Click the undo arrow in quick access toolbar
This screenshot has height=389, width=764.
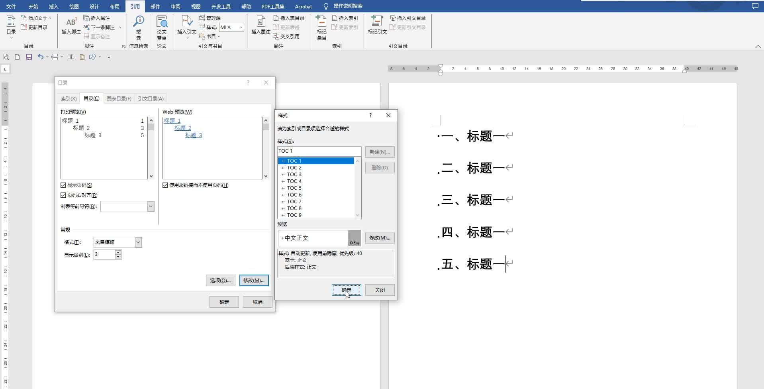(x=40, y=57)
